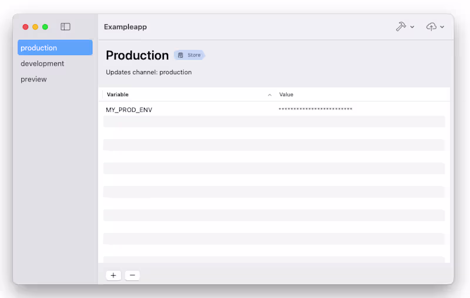Open the preview environment
This screenshot has width=470, height=298.
(33, 79)
